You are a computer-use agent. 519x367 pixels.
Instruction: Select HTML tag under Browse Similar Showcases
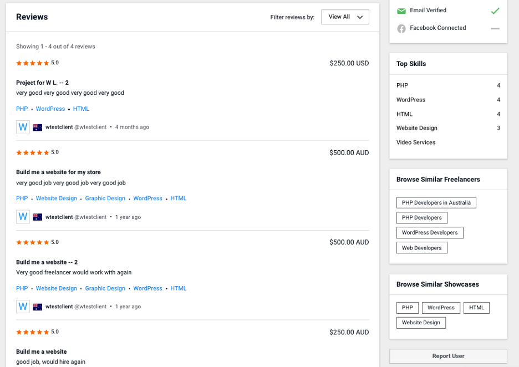476,308
